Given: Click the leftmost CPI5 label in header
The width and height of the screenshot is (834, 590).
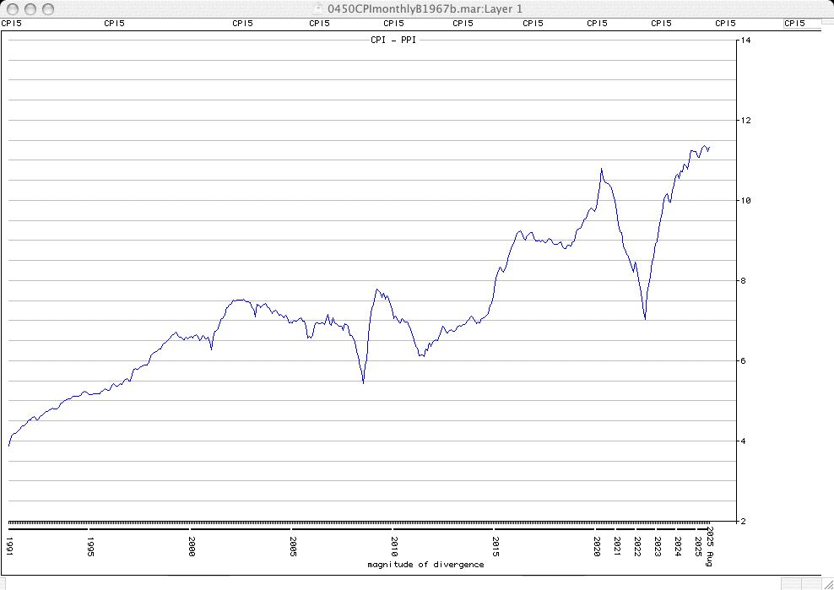Looking at the screenshot, I should [x=11, y=24].
